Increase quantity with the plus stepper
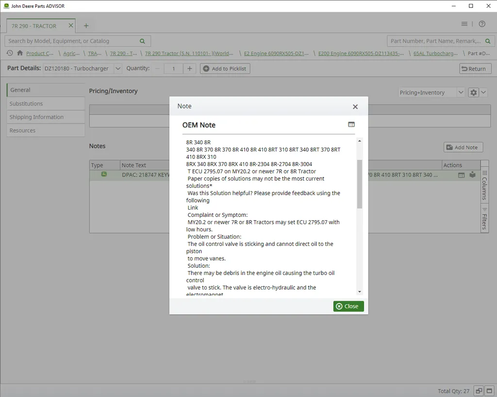 190,69
